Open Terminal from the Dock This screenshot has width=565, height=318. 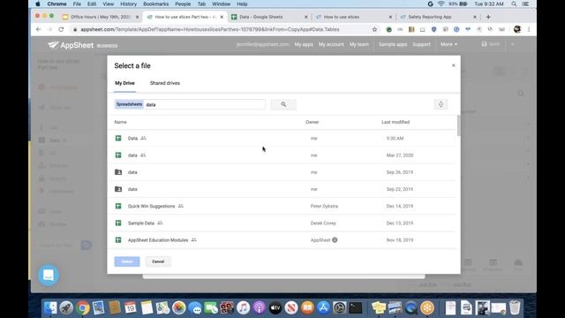(x=356, y=308)
